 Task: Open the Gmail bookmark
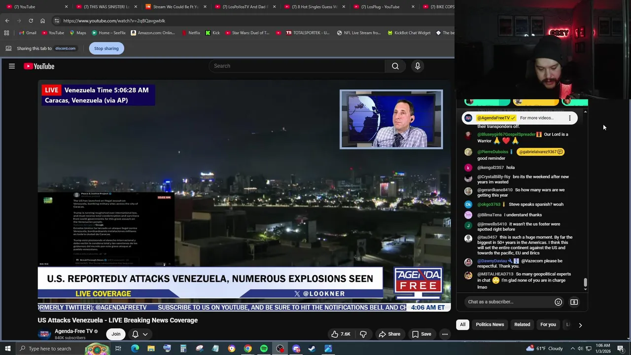[27, 33]
